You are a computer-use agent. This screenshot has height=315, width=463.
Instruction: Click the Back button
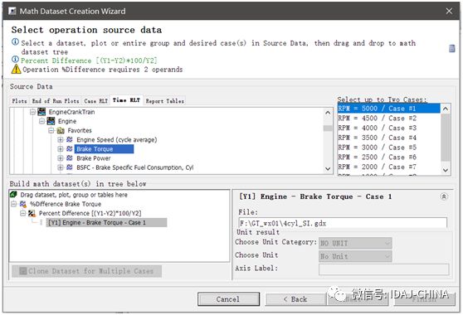pyautogui.click(x=295, y=299)
